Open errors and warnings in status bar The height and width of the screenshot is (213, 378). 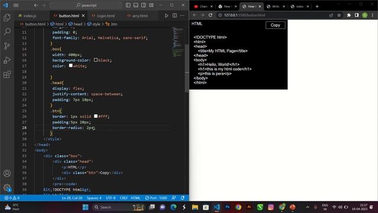click(x=12, y=198)
